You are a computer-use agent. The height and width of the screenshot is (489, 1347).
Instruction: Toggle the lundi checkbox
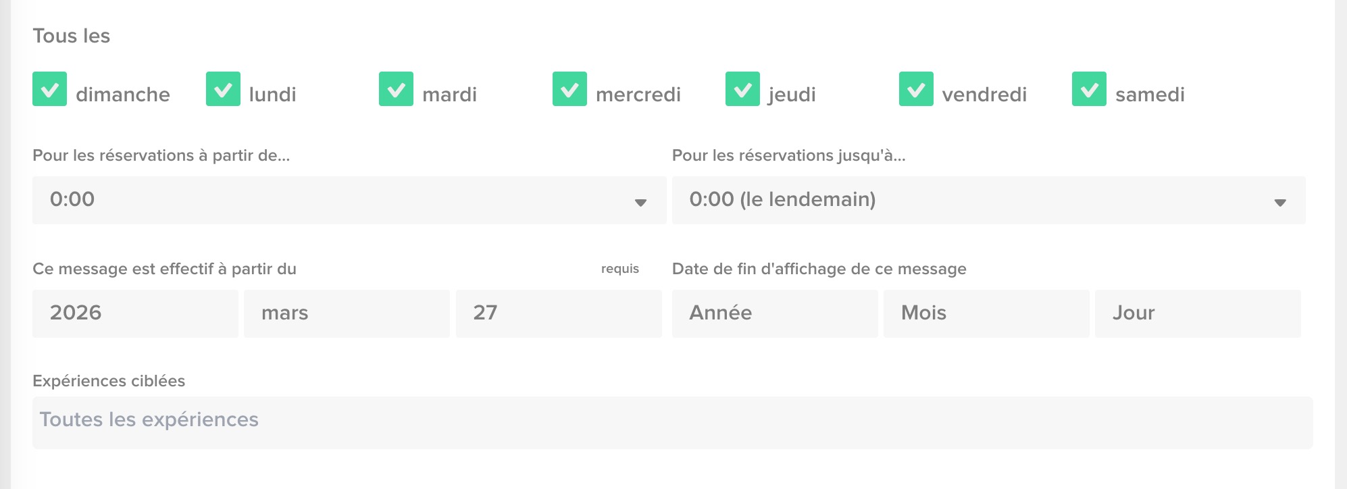coord(223,89)
